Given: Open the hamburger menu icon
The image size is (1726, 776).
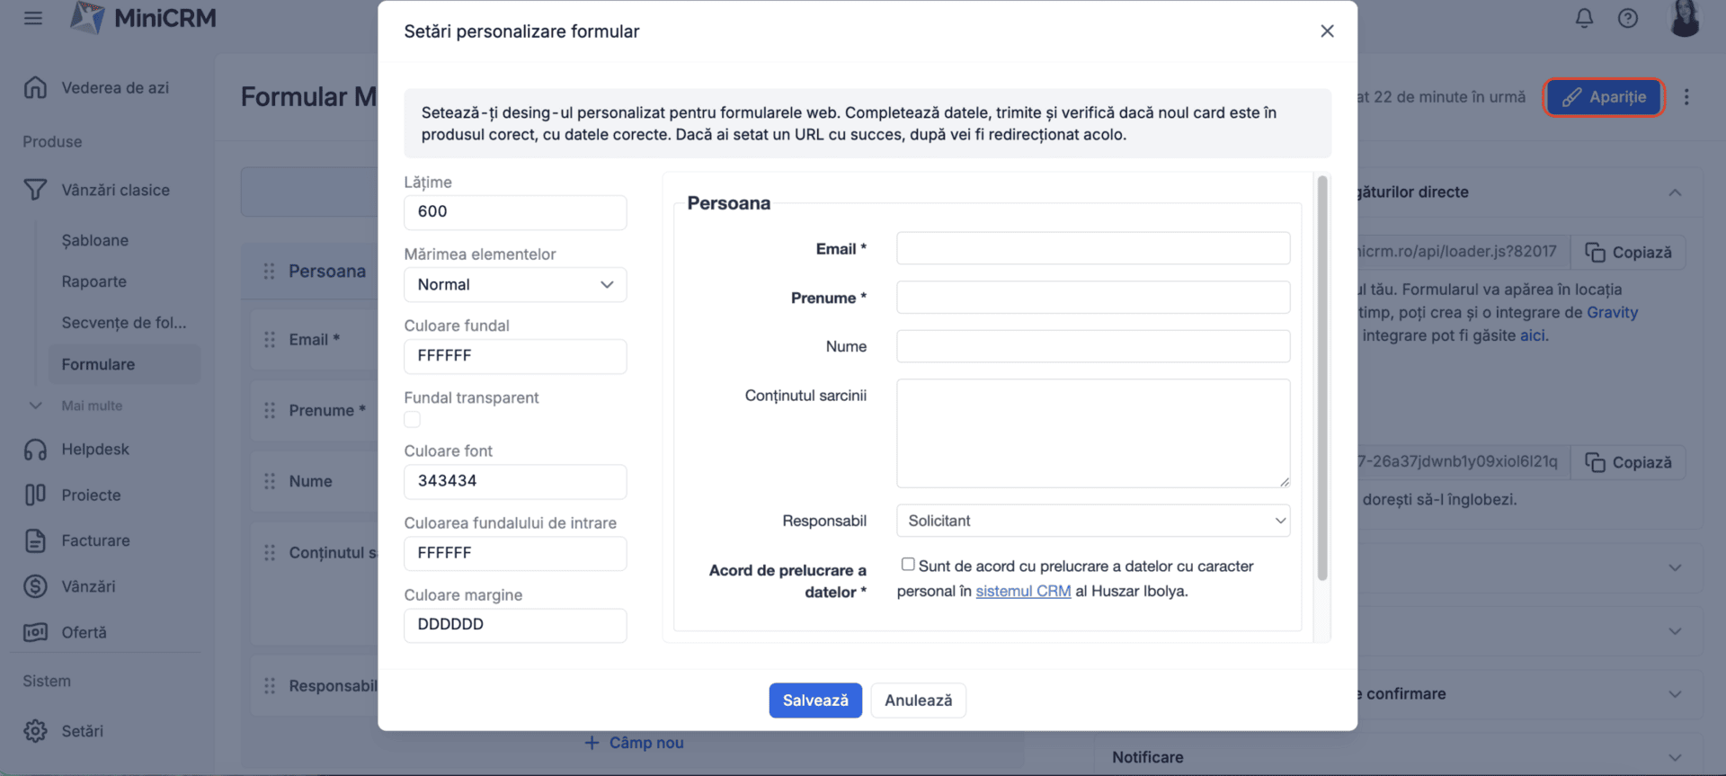Looking at the screenshot, I should 33,18.
